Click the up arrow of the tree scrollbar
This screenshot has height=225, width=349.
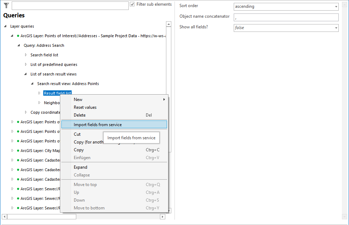(x=169, y=24)
